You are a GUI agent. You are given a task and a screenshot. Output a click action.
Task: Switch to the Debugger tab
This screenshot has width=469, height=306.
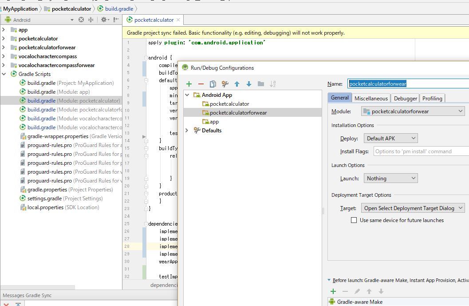click(405, 99)
